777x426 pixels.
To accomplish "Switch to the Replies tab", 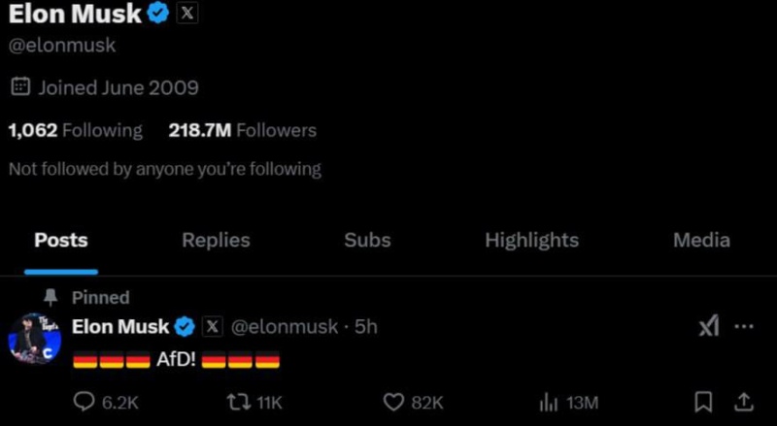I will (x=216, y=241).
